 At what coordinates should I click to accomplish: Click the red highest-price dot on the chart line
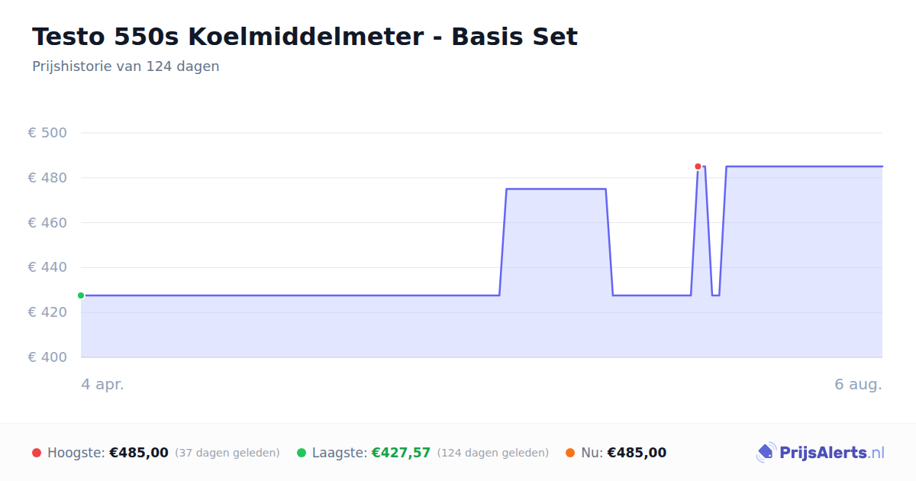[x=698, y=166]
